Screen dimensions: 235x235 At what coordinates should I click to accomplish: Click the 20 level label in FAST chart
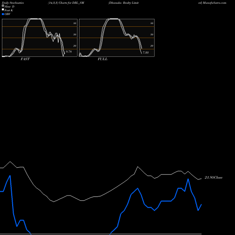point(75,46)
